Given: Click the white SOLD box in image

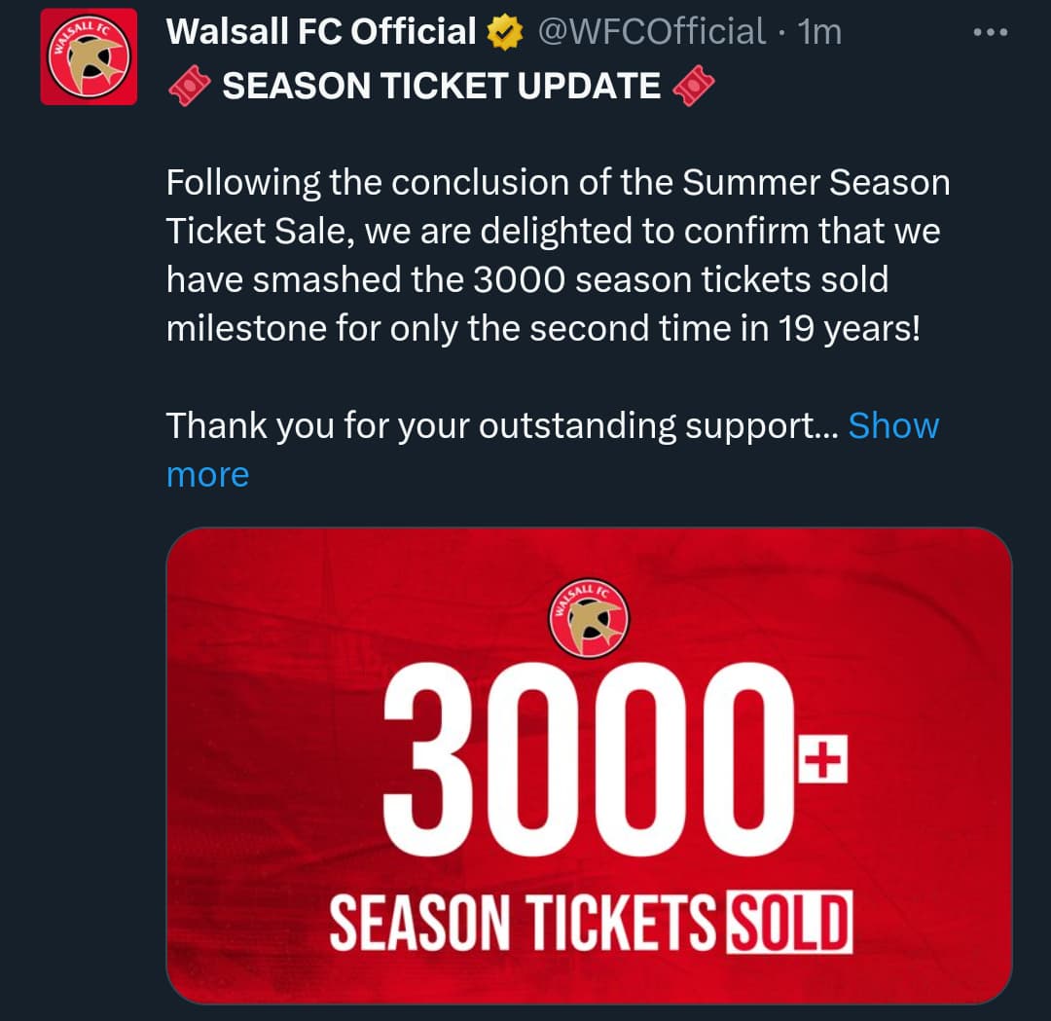Looking at the screenshot, I should [789, 922].
